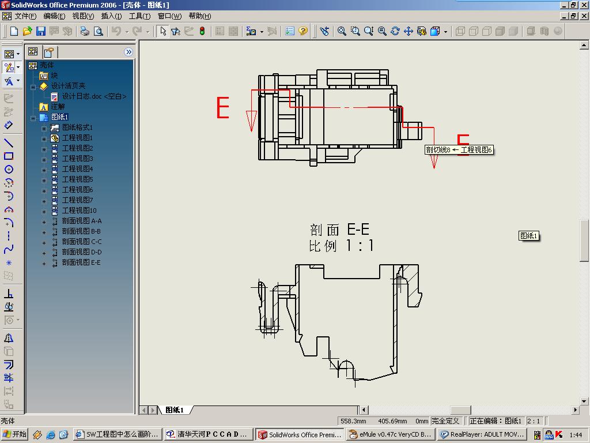Collapse the FeatureManager panel with the >> arrow
The width and height of the screenshot is (590, 443).
[128, 52]
